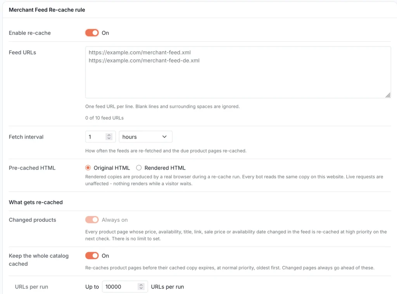Open the hours unit dropdown
Screen dimensions: 397x294
point(146,137)
